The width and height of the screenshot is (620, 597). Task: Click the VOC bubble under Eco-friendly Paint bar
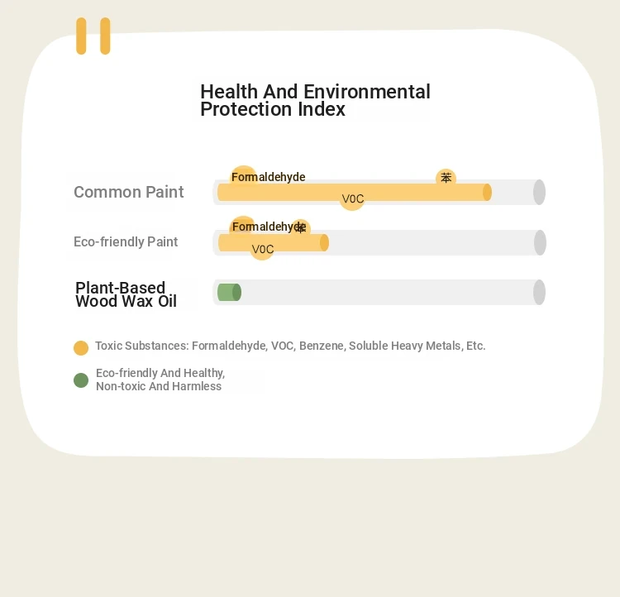pos(262,249)
